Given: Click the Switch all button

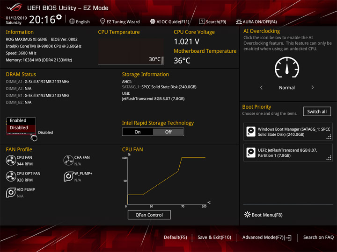Looking at the screenshot, I should click(x=317, y=112).
